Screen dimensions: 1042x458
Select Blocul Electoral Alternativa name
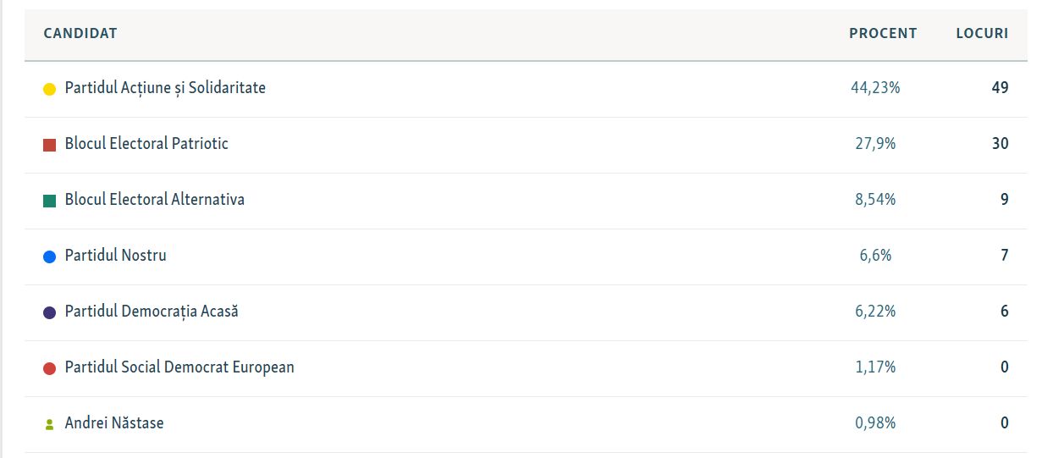click(x=155, y=200)
